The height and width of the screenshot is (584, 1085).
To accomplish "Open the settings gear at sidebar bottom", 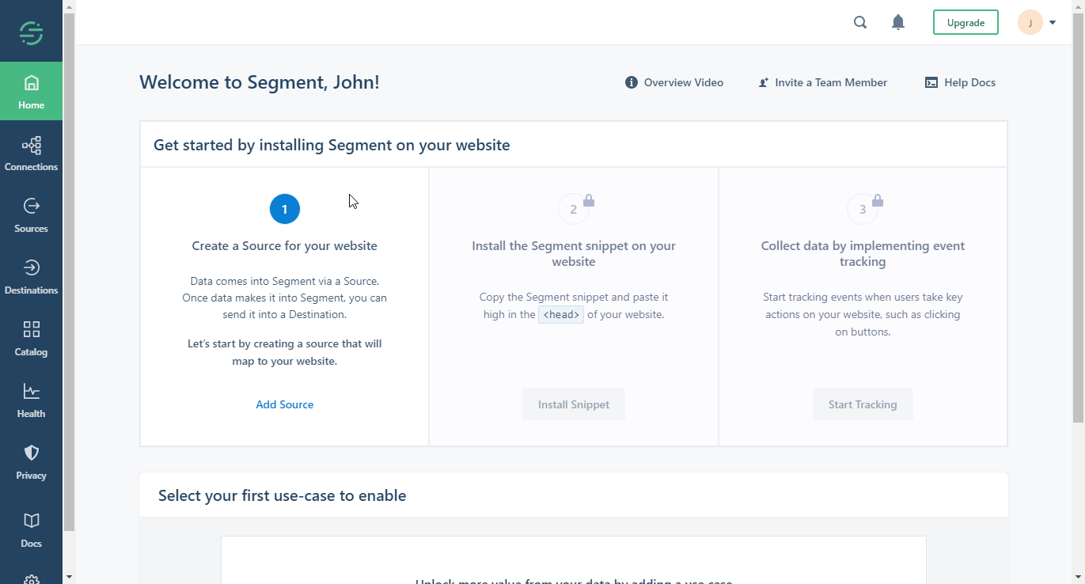I will click(x=31, y=578).
